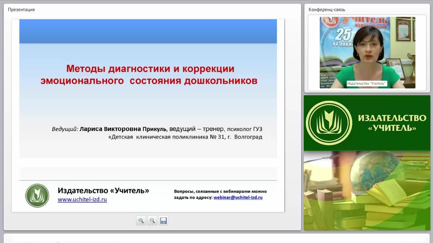Screen dimensions: 433x243
Task: Click the red slide title Методы диагностики и коррекции
Action: coord(150,69)
